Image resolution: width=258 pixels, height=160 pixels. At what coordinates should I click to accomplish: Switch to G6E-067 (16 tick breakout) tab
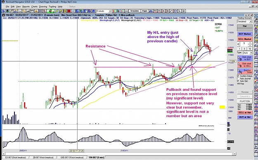tap(72, 158)
